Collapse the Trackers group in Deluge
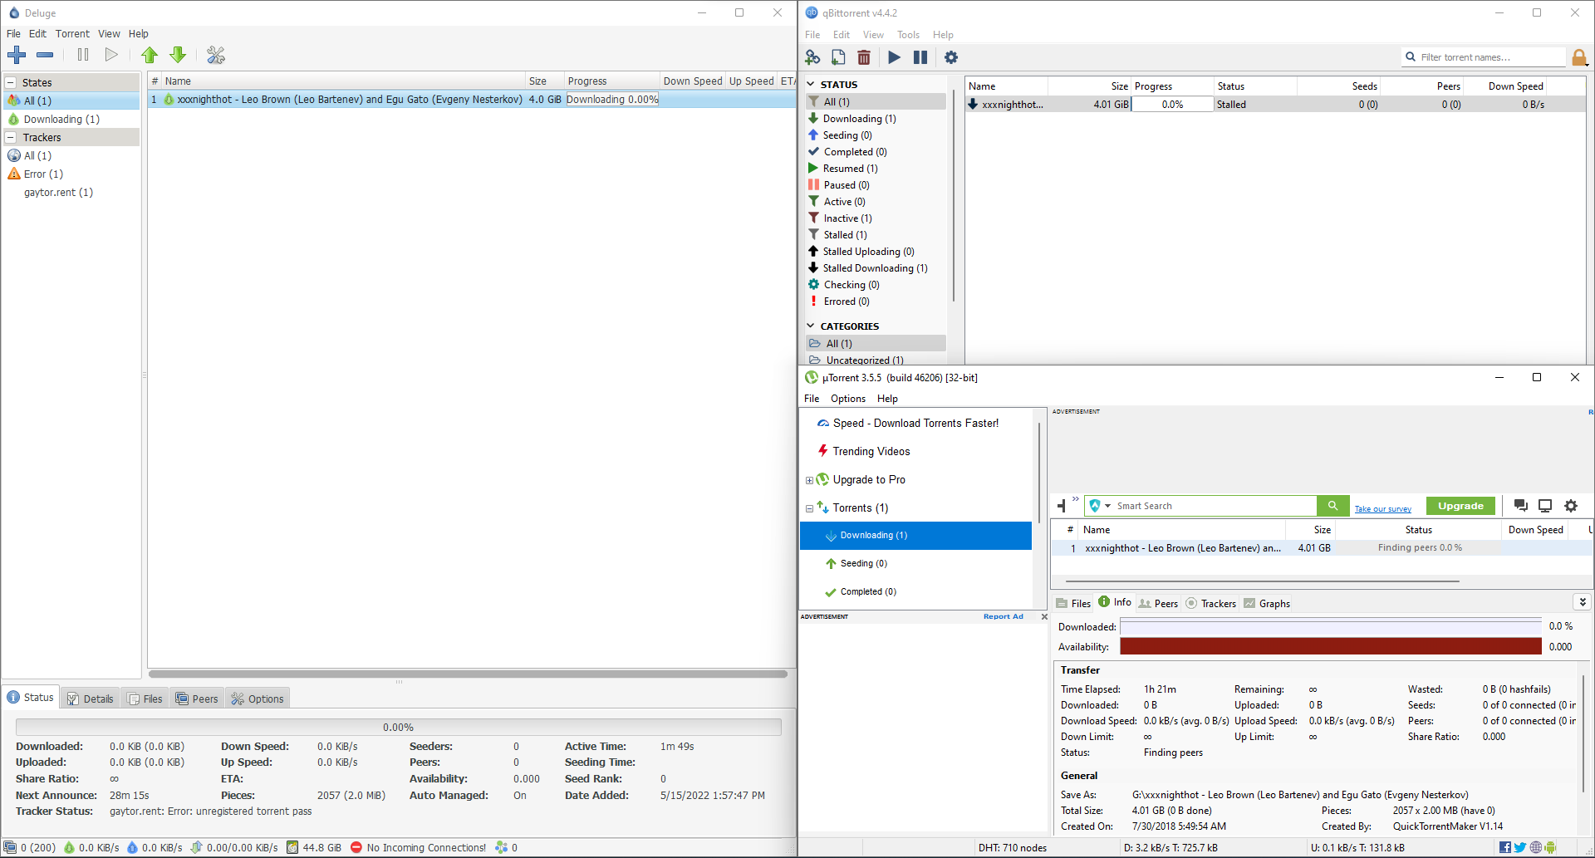The width and height of the screenshot is (1595, 858). [x=11, y=138]
